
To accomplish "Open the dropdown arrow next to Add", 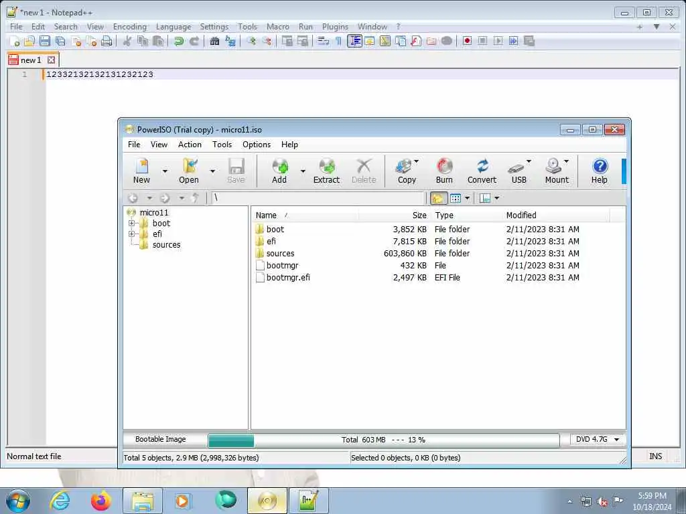I will [x=303, y=171].
